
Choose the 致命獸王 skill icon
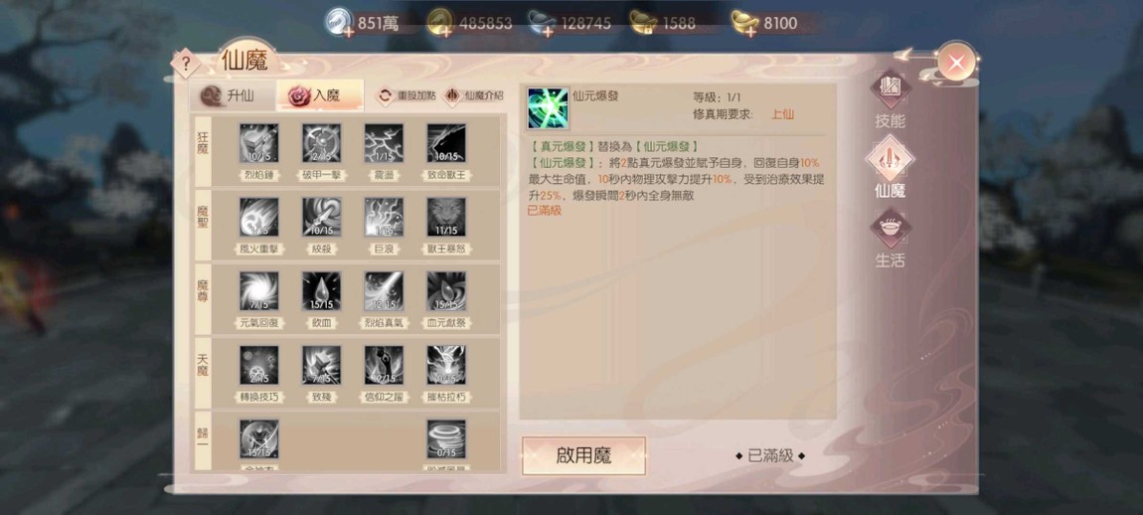point(446,144)
